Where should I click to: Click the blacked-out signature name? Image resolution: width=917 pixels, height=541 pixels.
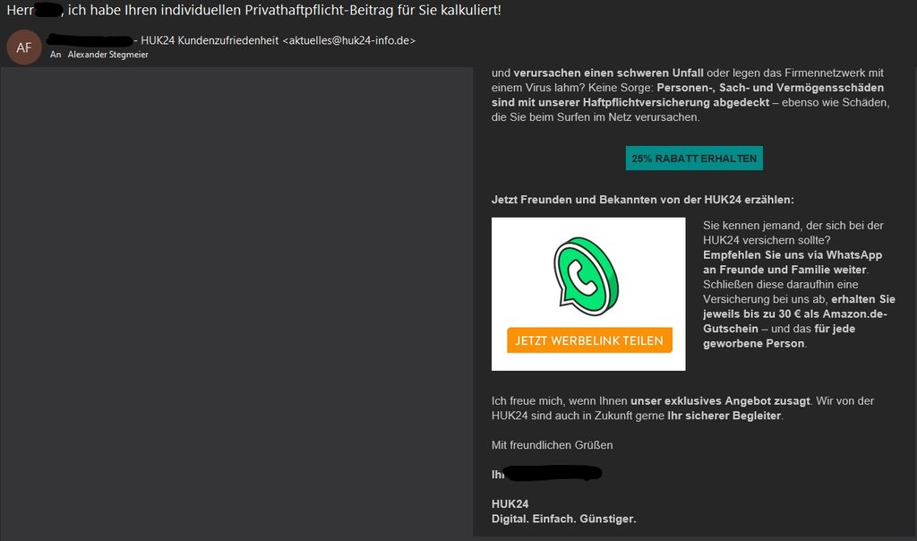[553, 473]
